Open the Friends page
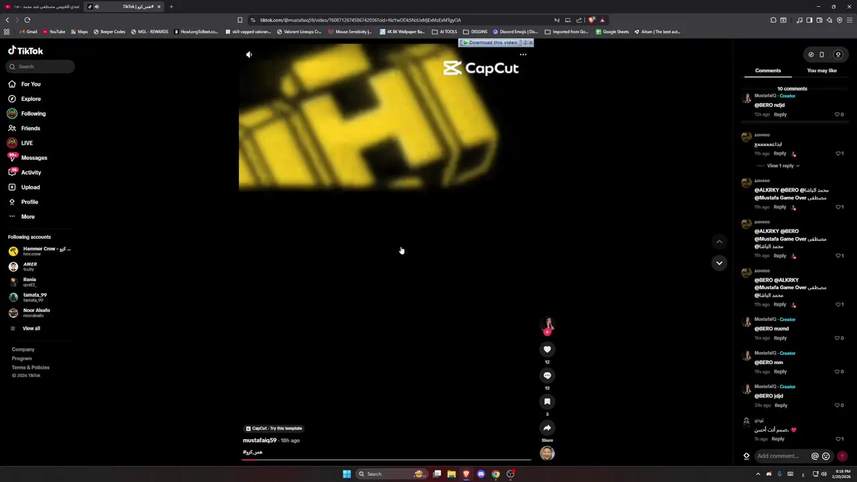Viewport: 857px width, 482px height. click(25, 129)
